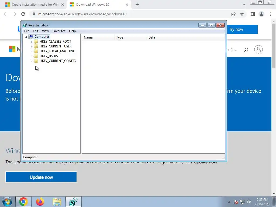
Task: Select the HKEY_LOCAL_MACHINE key label
Action: (x=57, y=51)
